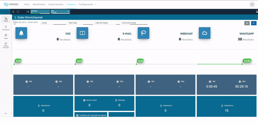Click the E-MAIL open book icon tile

tap(82, 33)
